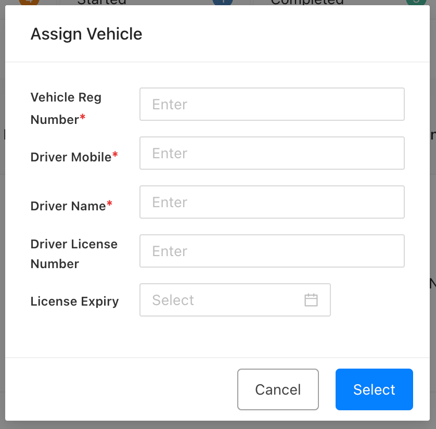Click the green badge beside Completed
Viewport: 436px width, 429px height.
[415, 2]
